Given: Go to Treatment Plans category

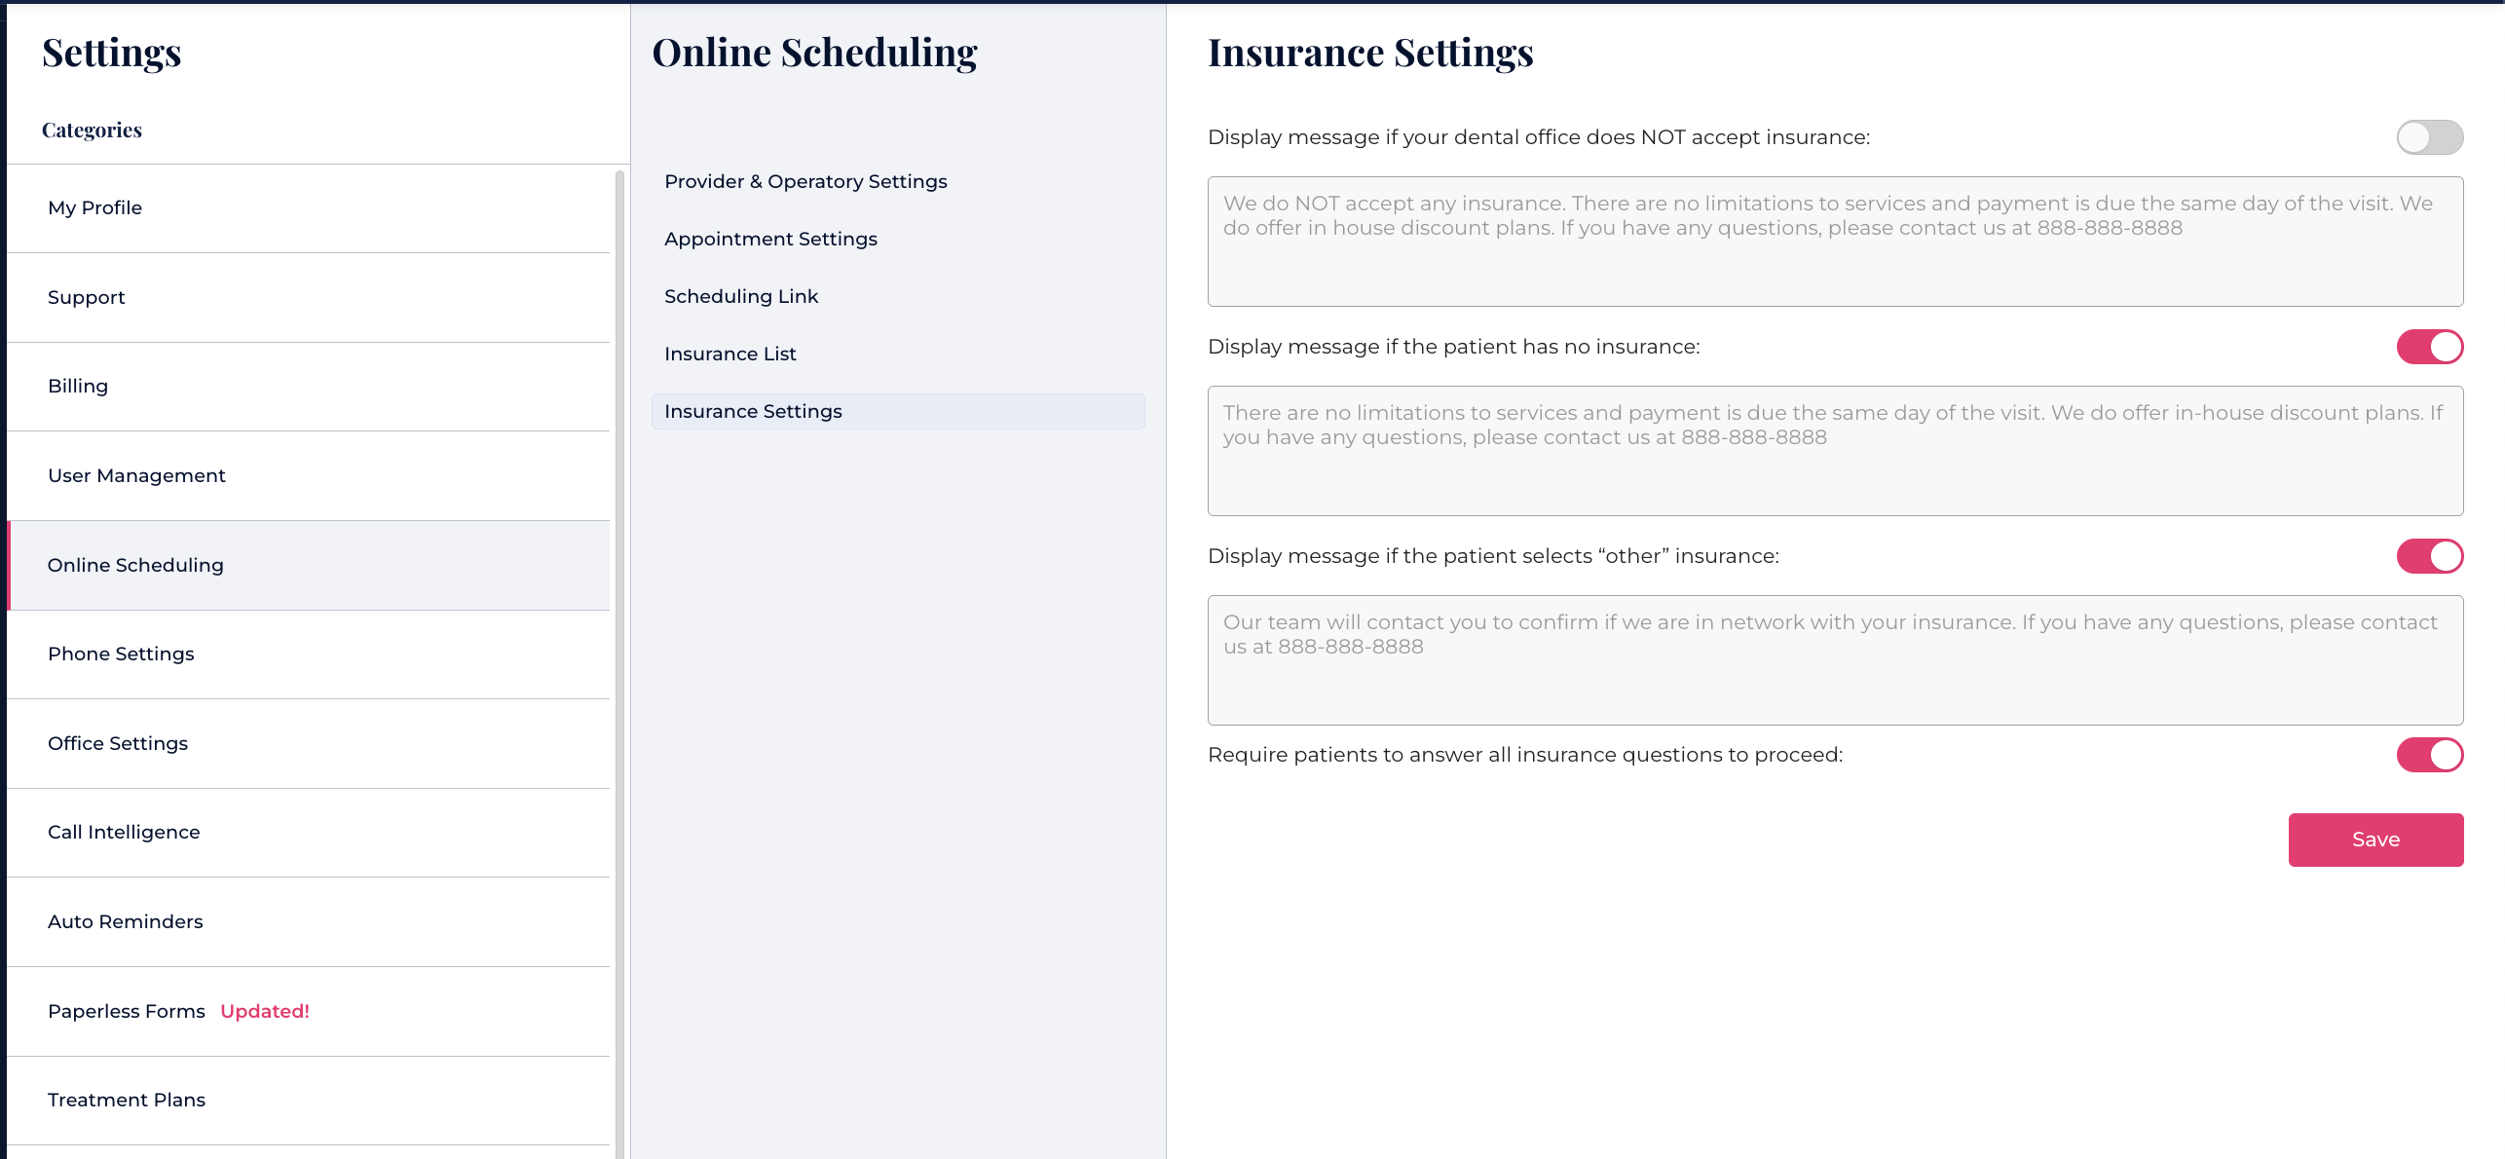Looking at the screenshot, I should point(127,1101).
